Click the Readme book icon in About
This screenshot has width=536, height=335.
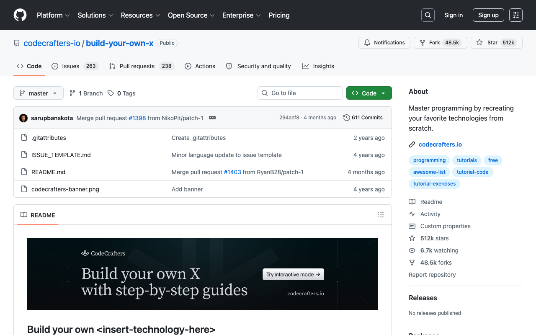pyautogui.click(x=412, y=202)
